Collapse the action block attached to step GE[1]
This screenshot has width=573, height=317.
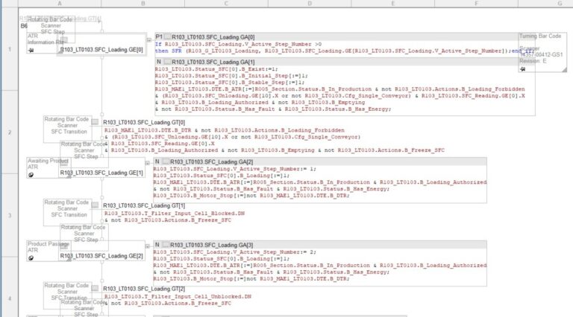coord(148,161)
